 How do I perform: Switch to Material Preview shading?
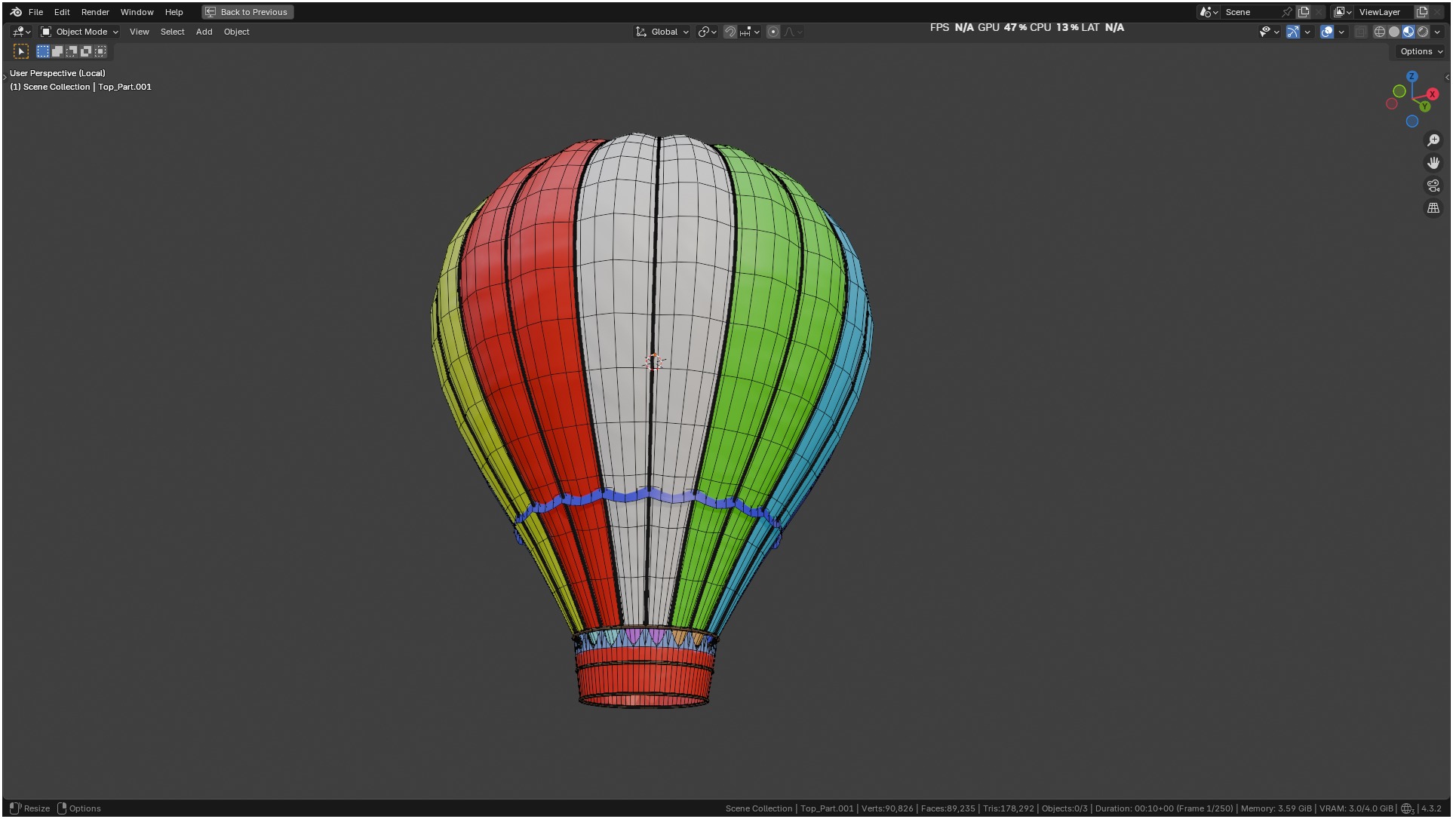coord(1408,32)
